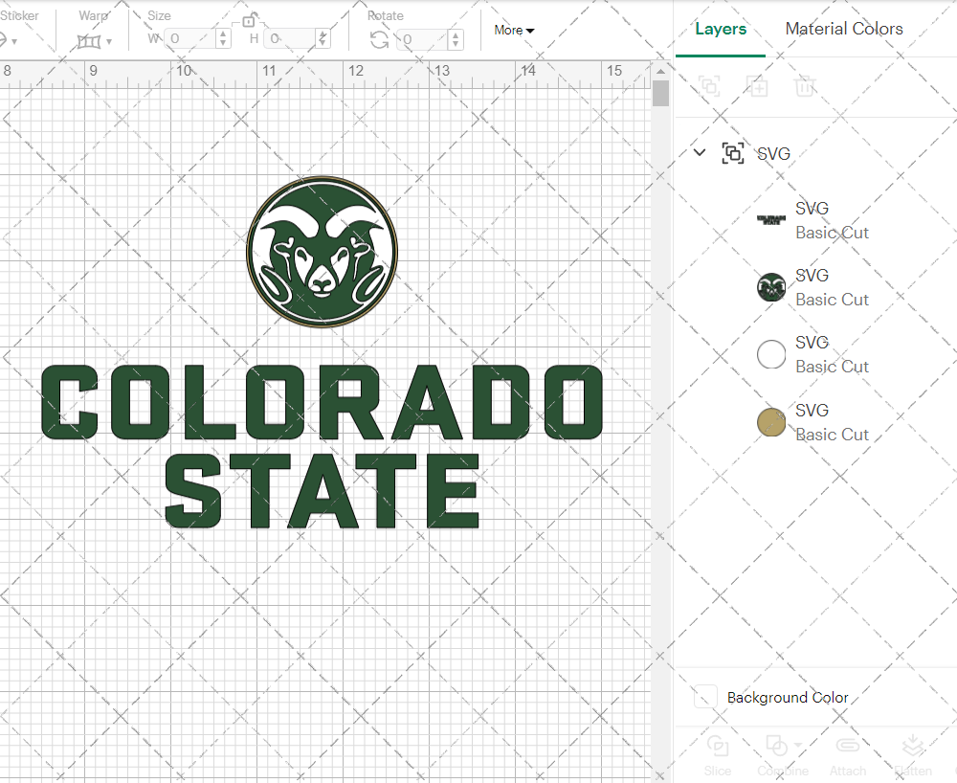Image resolution: width=957 pixels, height=783 pixels.
Task: Open the Warp tool icon
Action: (x=88, y=41)
